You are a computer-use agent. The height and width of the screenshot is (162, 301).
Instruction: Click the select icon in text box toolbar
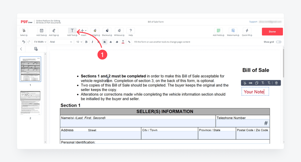coord(245,83)
